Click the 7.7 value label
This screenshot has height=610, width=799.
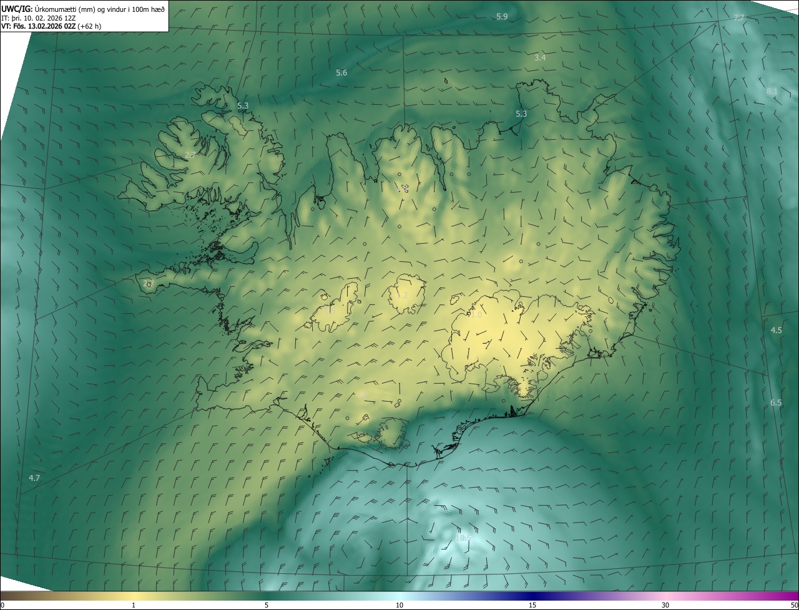pyautogui.click(x=738, y=17)
